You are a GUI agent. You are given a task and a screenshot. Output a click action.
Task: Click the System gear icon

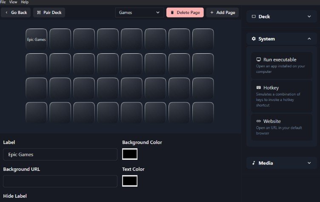click(254, 39)
